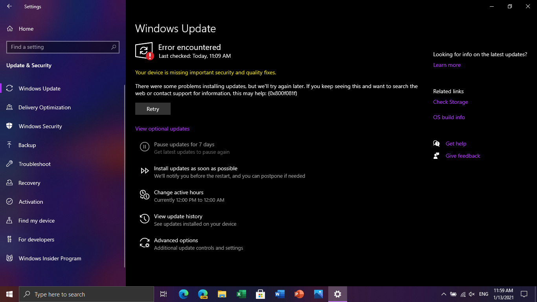
Task: Click the Retry button
Action: (153, 109)
